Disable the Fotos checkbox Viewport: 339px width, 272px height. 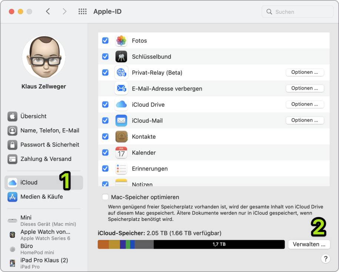105,41
